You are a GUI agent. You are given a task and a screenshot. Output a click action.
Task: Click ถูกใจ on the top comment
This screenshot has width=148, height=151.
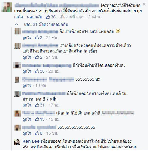pyautogui.click(x=19, y=17)
